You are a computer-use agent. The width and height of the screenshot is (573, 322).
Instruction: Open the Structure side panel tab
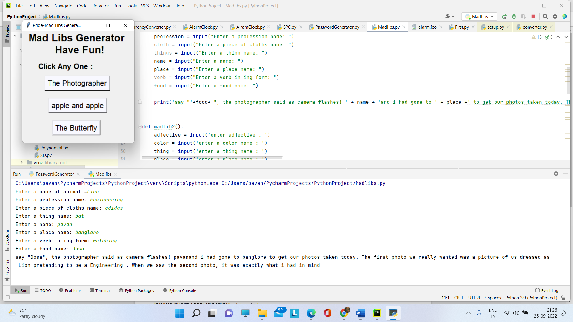[x=7, y=241]
